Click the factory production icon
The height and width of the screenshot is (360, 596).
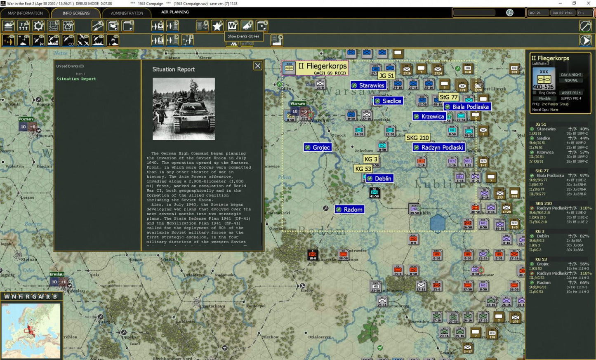click(276, 40)
